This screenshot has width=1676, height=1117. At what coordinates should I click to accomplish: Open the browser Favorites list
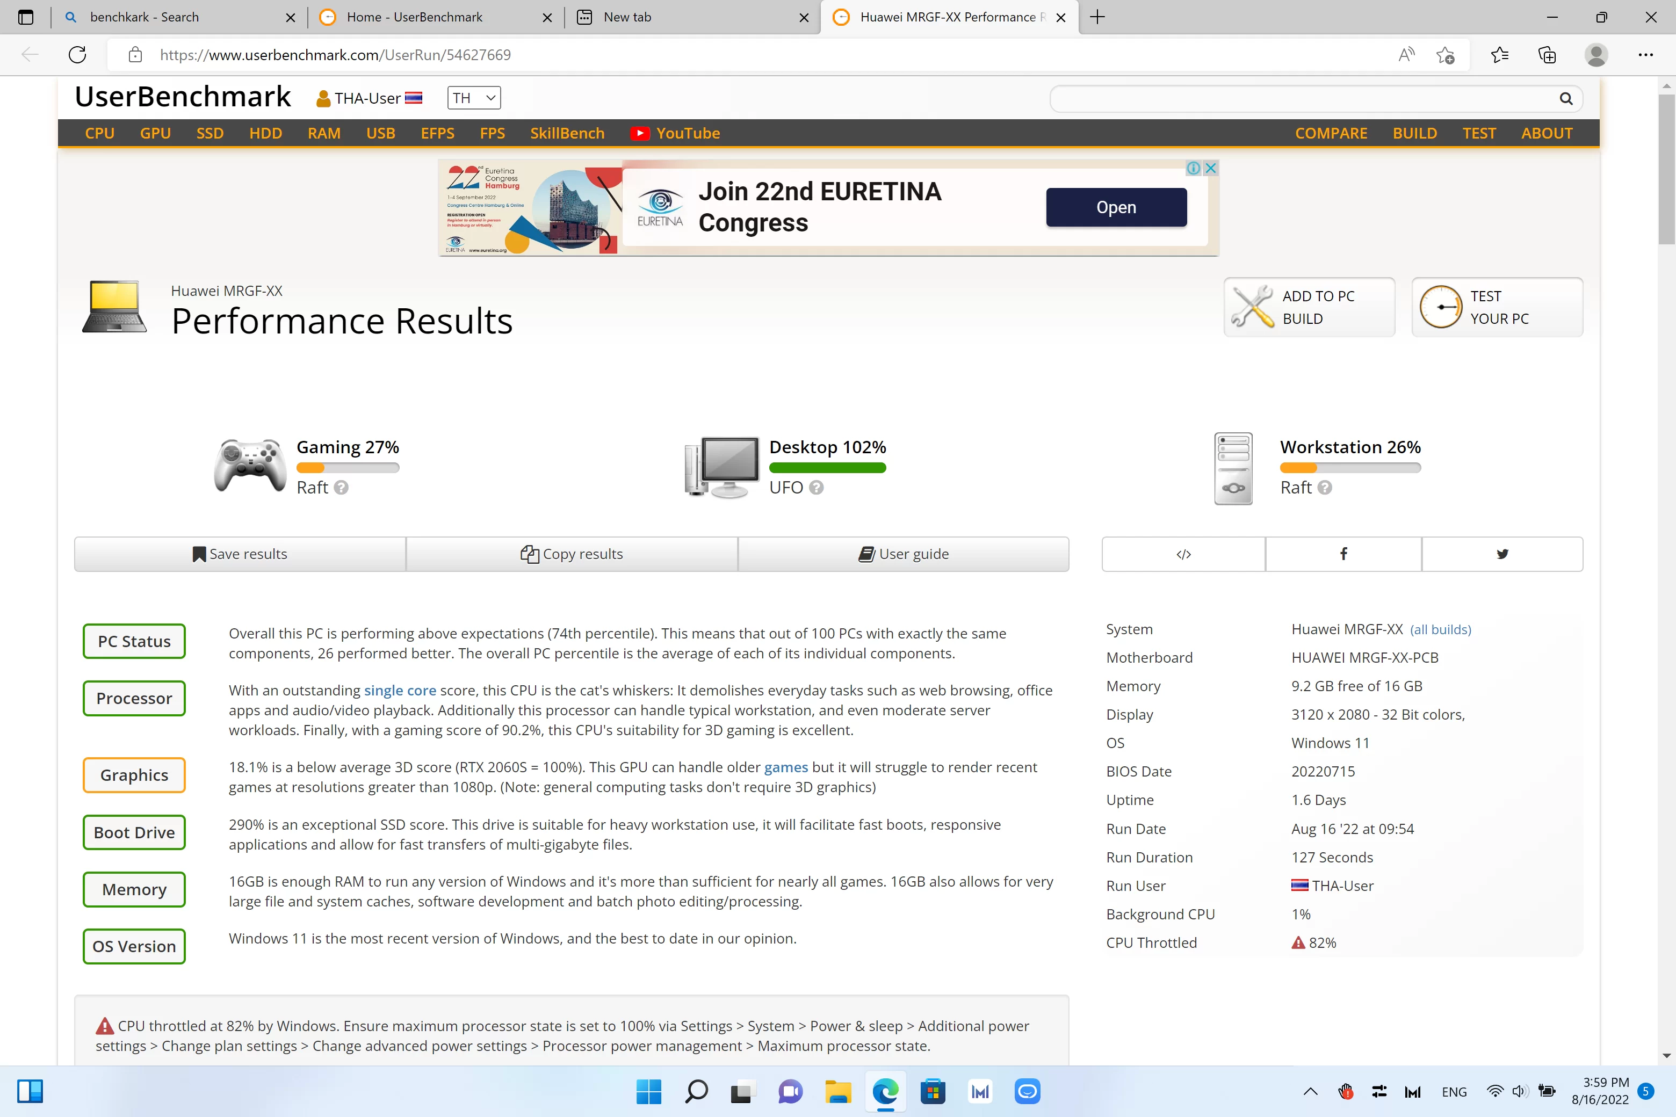tap(1499, 55)
